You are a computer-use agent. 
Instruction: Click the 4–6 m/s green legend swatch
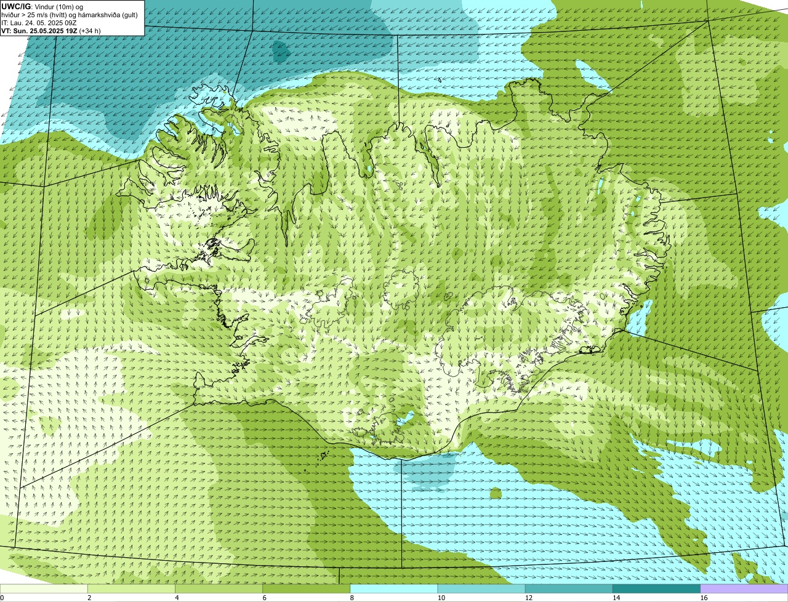tap(219, 589)
